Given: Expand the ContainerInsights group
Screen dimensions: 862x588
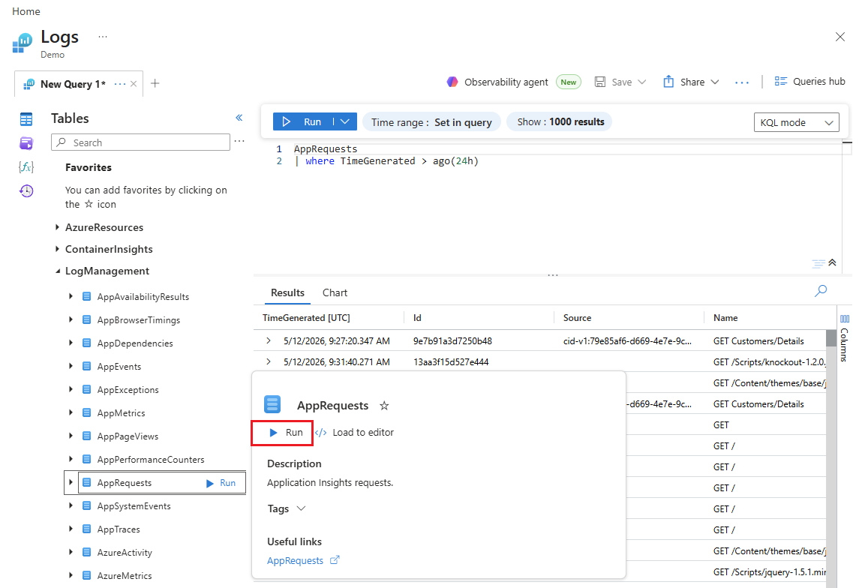Looking at the screenshot, I should [x=57, y=249].
